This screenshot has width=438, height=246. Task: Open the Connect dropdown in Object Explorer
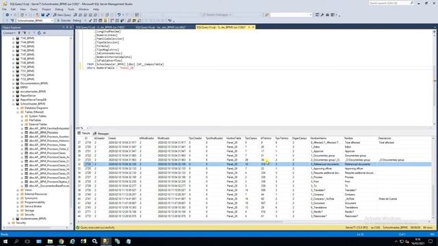point(9,33)
